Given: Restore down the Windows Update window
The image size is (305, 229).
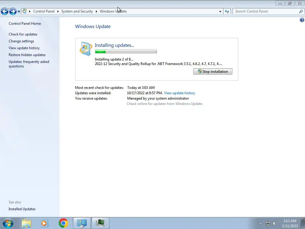Looking at the screenshot, I should [290, 3].
